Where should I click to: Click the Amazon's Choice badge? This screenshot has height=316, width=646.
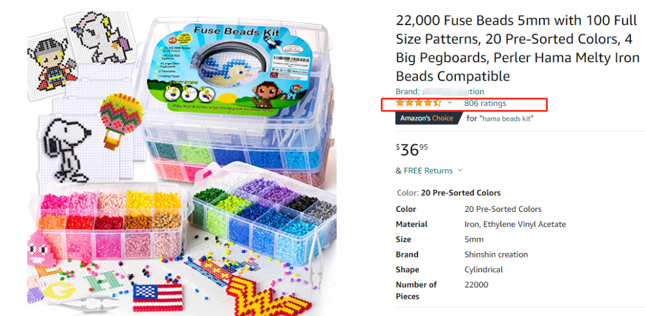[428, 118]
